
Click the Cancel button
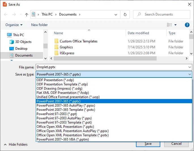176,144
